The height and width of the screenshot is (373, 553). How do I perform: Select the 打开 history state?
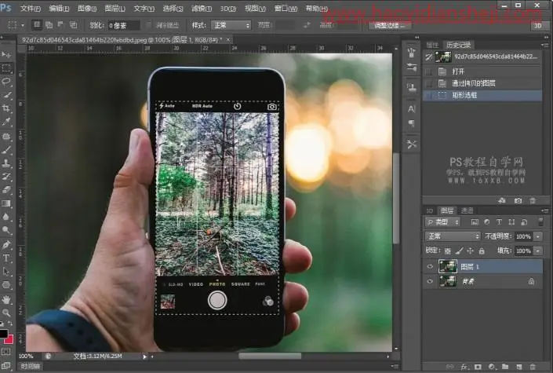coord(482,71)
